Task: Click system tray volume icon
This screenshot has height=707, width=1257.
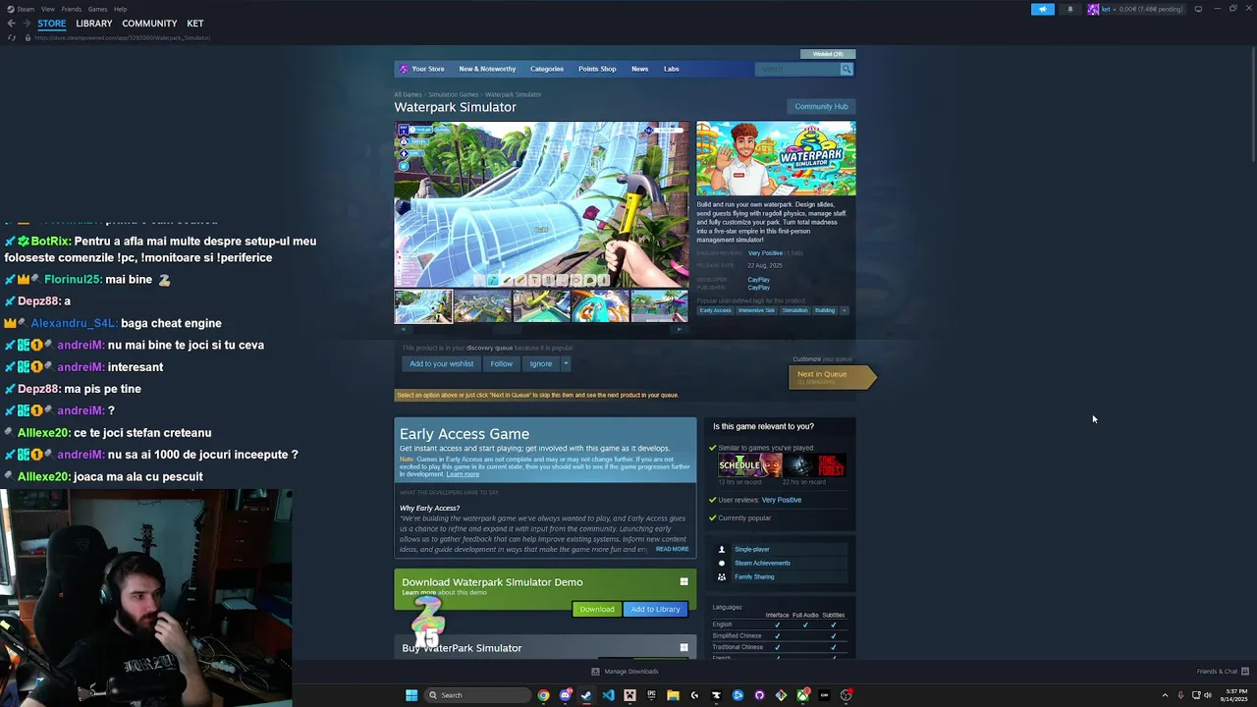Action: (x=1208, y=695)
